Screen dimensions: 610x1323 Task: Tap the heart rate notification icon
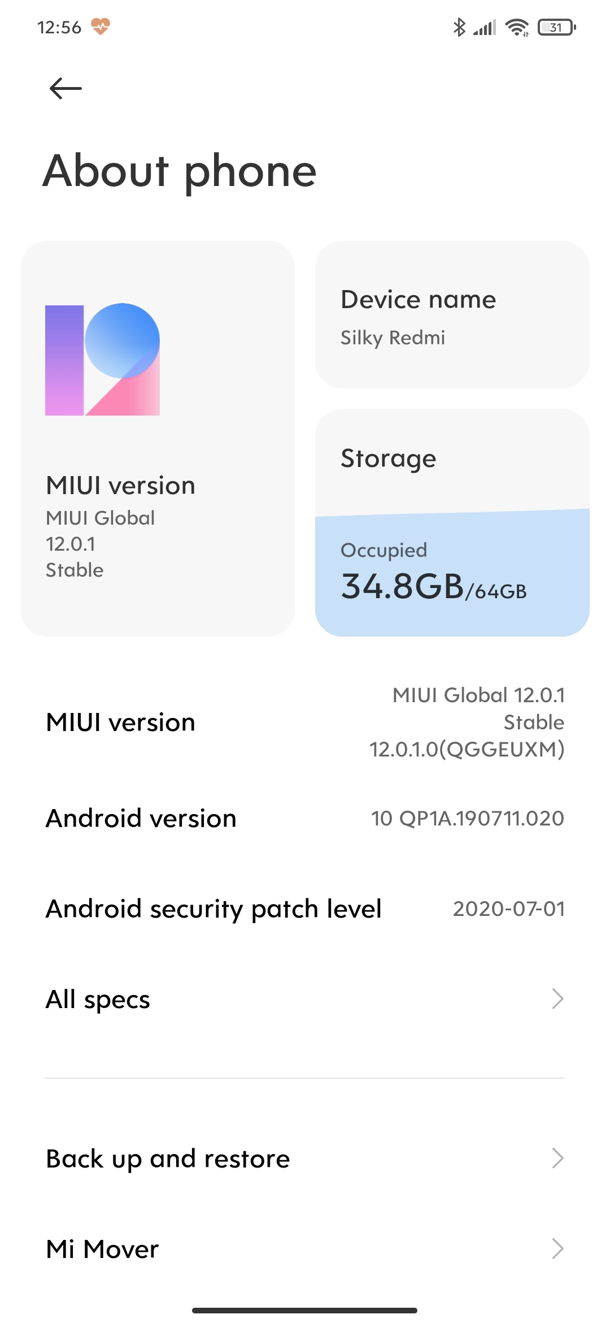coord(101,27)
